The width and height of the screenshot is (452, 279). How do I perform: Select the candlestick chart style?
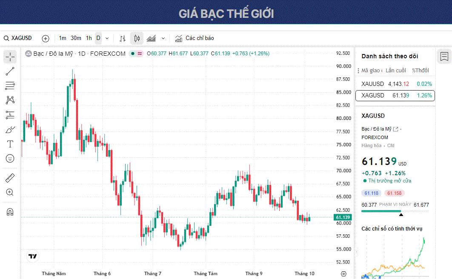pos(137,38)
